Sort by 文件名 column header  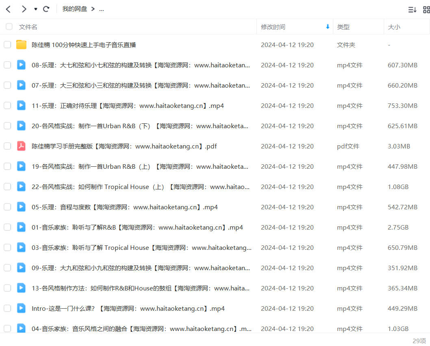coord(28,27)
